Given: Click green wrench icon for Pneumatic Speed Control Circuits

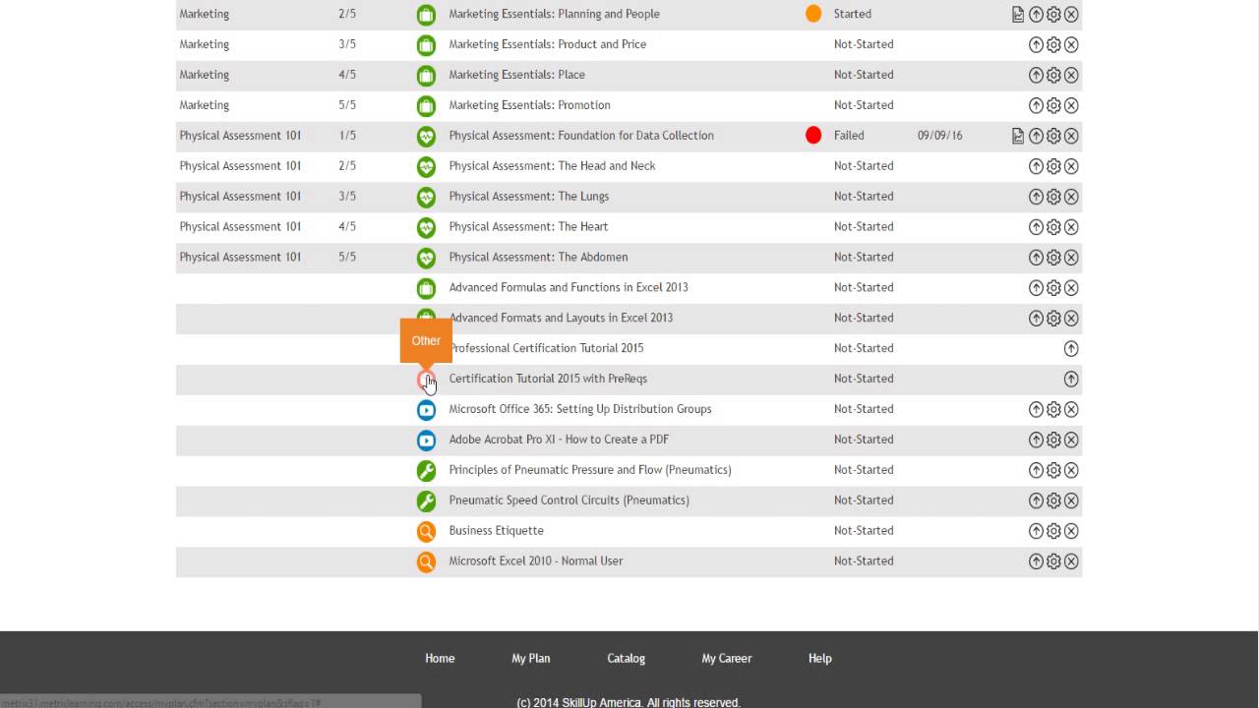Looking at the screenshot, I should pyautogui.click(x=426, y=501).
